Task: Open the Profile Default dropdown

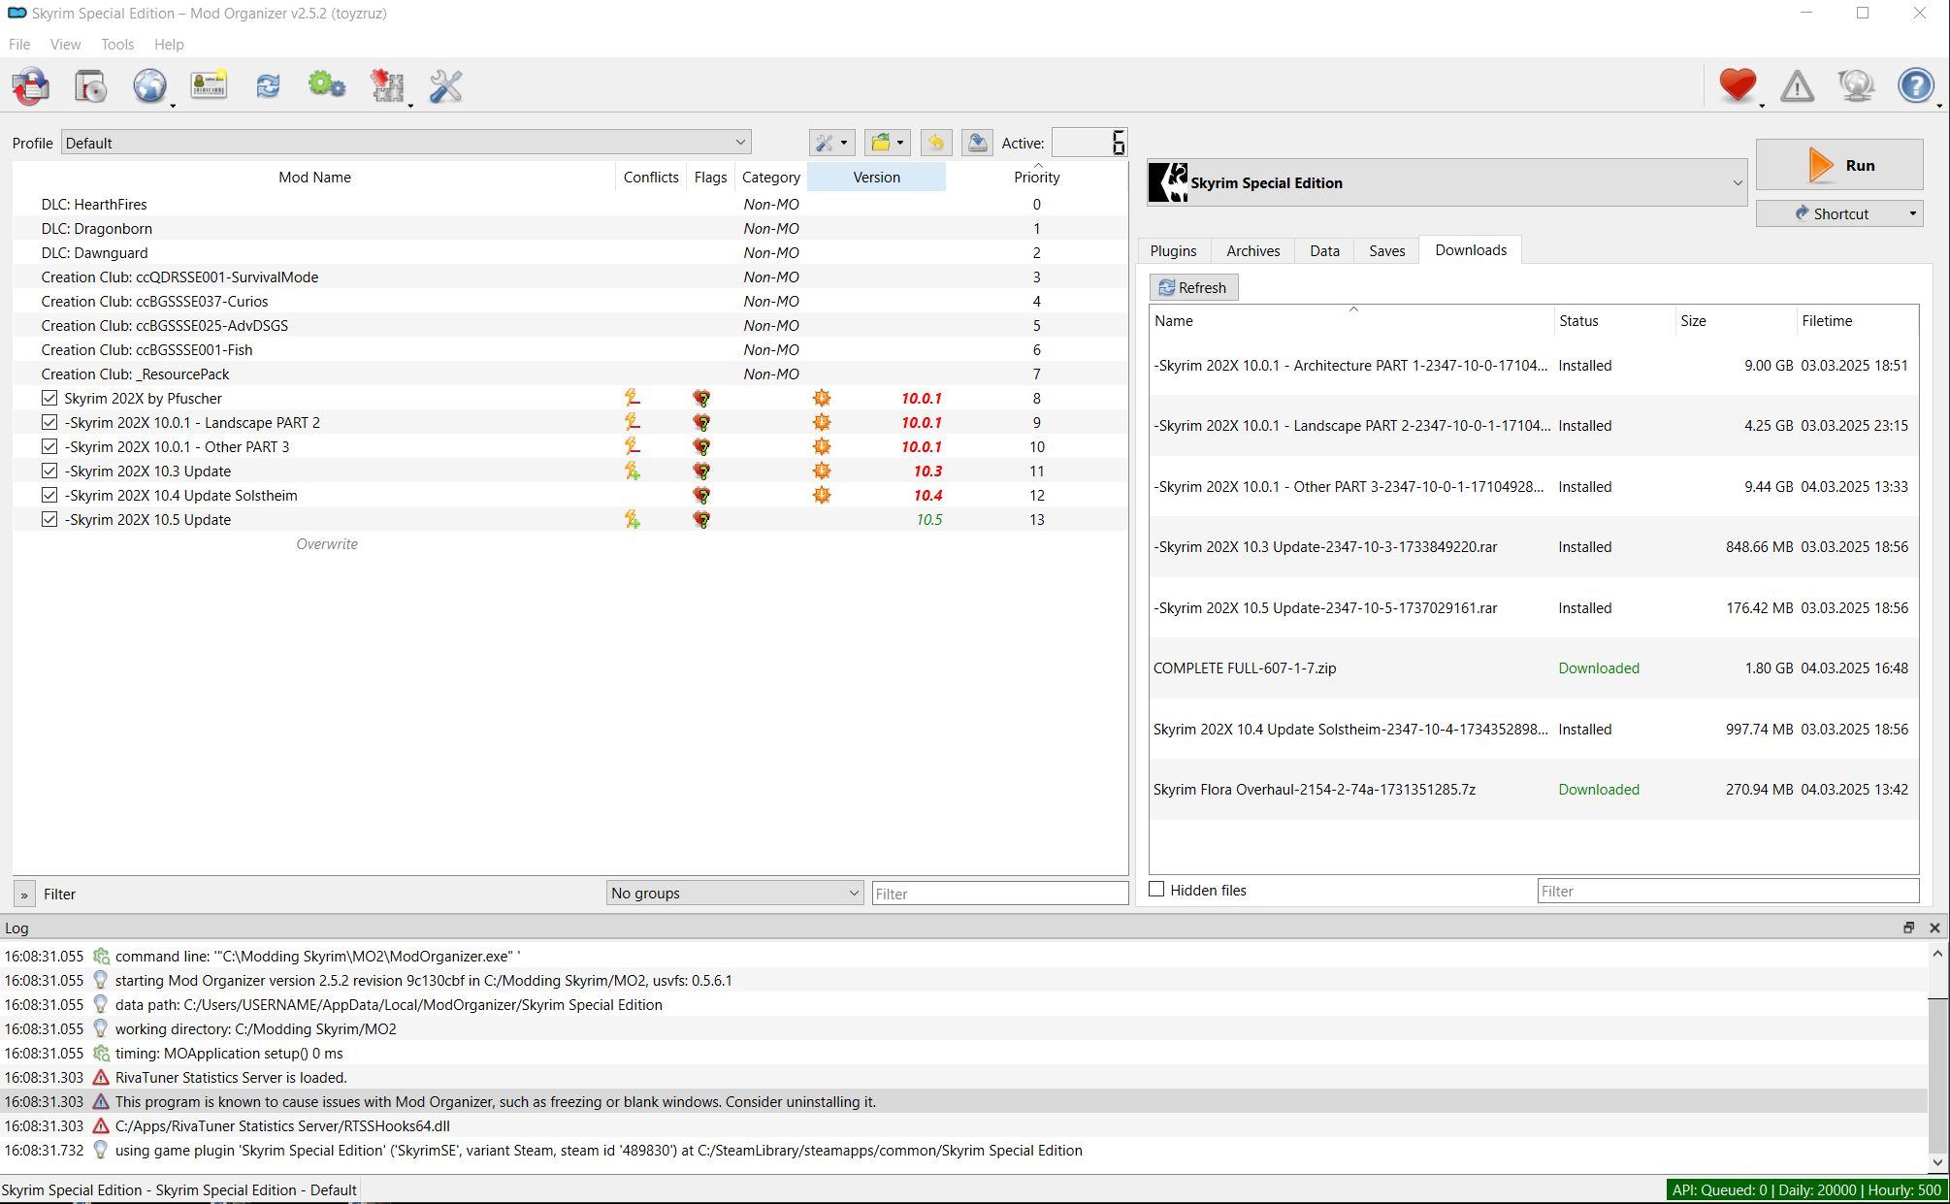Action: (406, 143)
